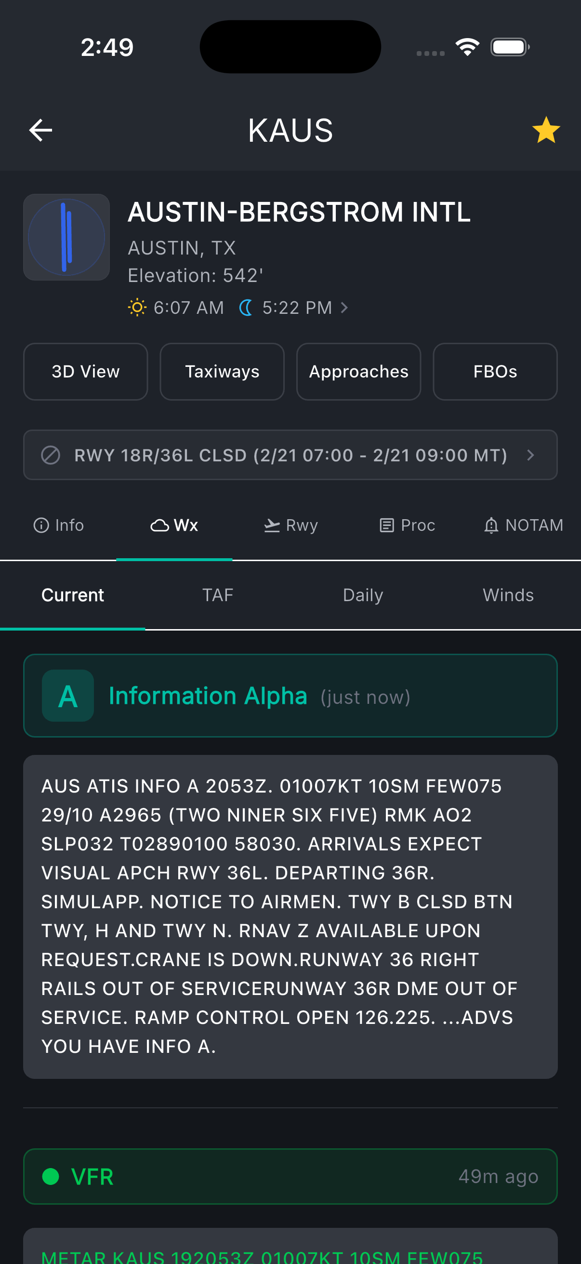581x1264 pixels.
Task: Select the TAF sub-tab
Action: pyautogui.click(x=218, y=595)
